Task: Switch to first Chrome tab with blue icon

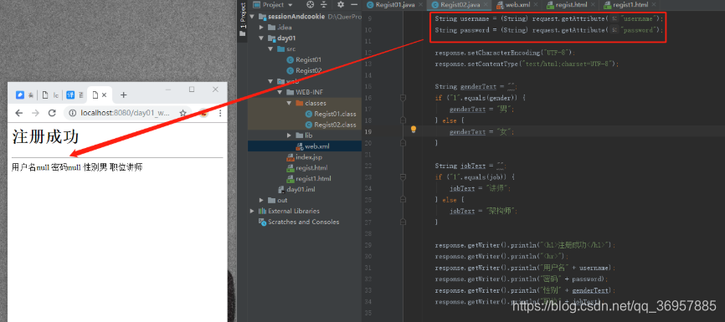Action: 24,95
